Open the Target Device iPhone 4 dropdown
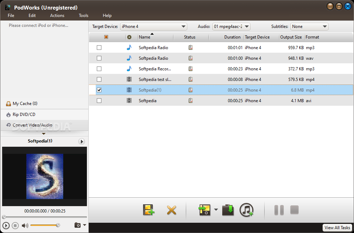Image resolution: width=354 pixels, height=233 pixels. (153, 27)
